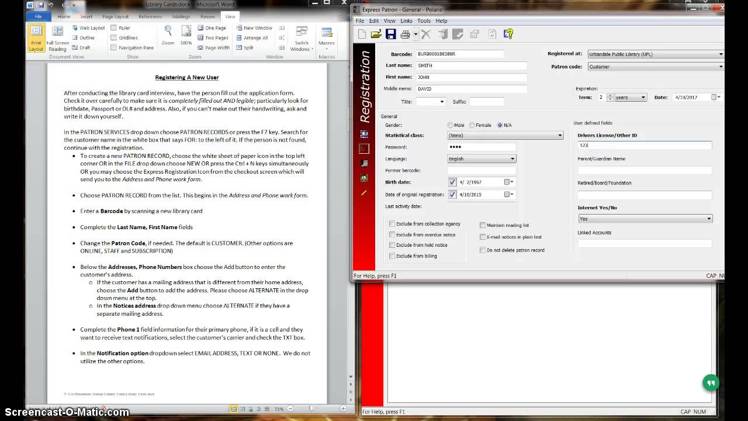748x421 pixels.
Task: Check Do not delete patron record
Action: tap(483, 250)
